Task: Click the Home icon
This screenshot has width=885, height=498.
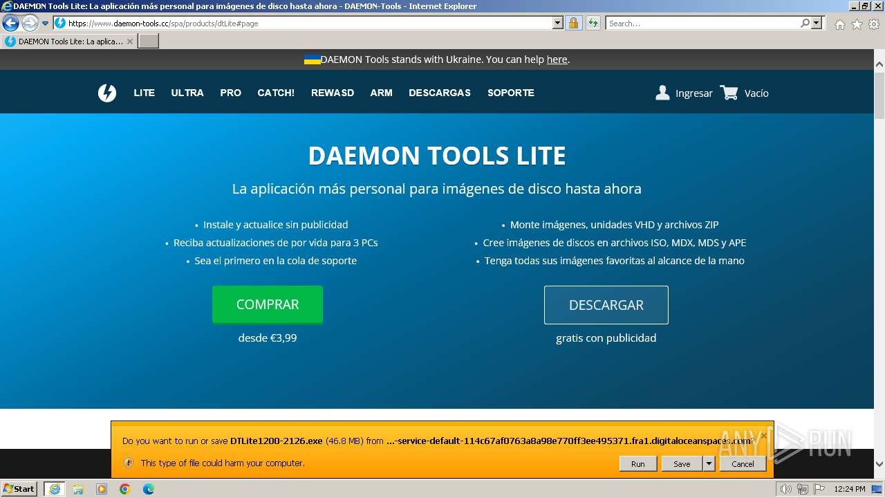Action: point(840,24)
